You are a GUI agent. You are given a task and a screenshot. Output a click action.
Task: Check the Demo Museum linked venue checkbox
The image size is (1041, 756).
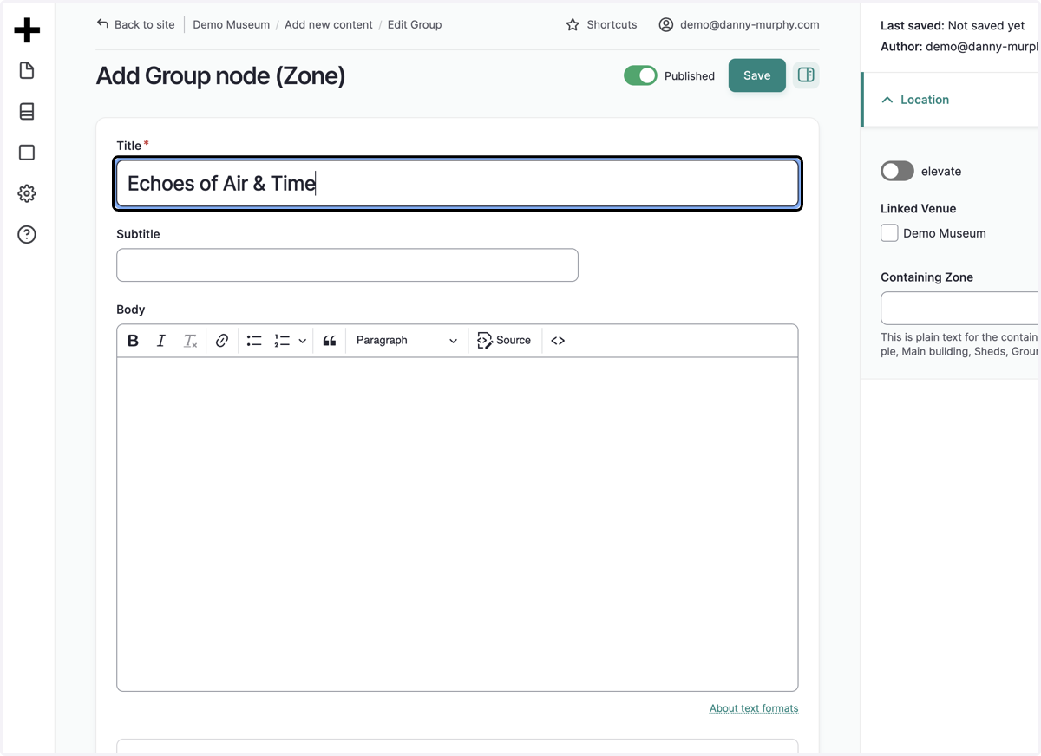tap(889, 233)
